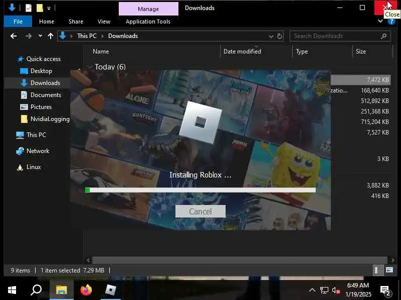
Task: Select Application Tools ribbon tab
Action: click(x=148, y=21)
